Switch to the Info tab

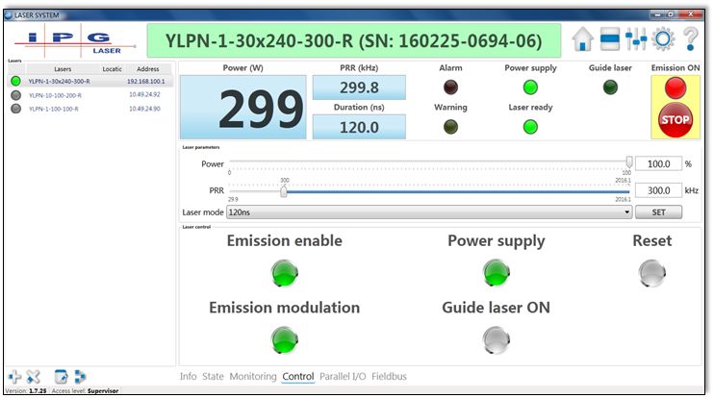point(188,376)
